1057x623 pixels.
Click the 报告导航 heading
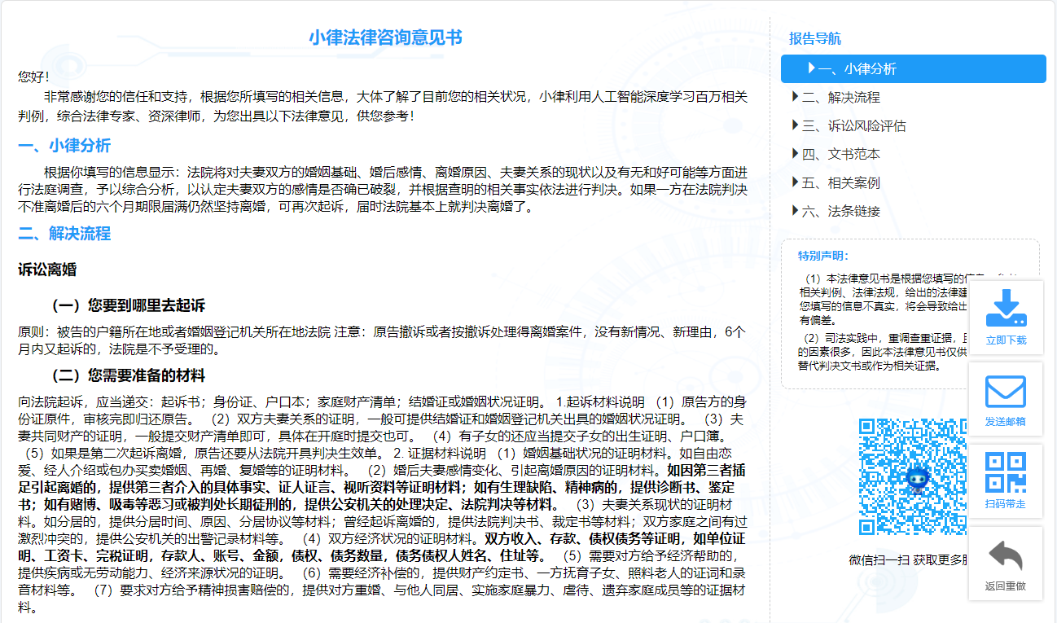tap(814, 38)
